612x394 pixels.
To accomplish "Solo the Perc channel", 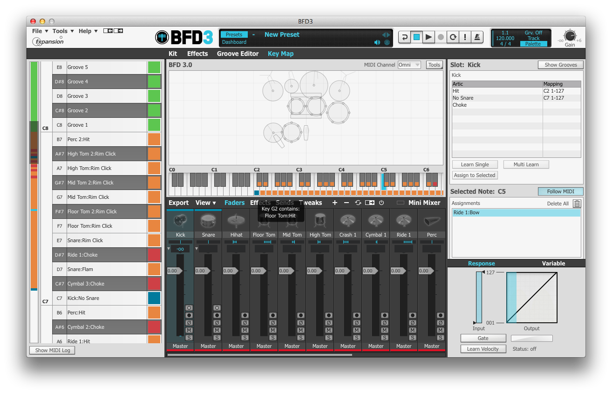I will coord(441,338).
